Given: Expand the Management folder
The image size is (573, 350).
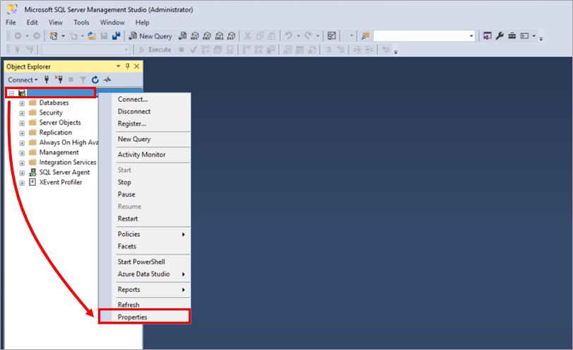Looking at the screenshot, I should click(22, 153).
